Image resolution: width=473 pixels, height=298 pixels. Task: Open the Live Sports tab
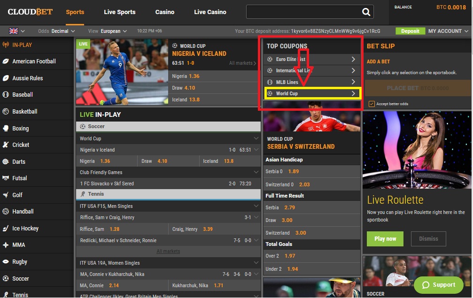pyautogui.click(x=119, y=12)
